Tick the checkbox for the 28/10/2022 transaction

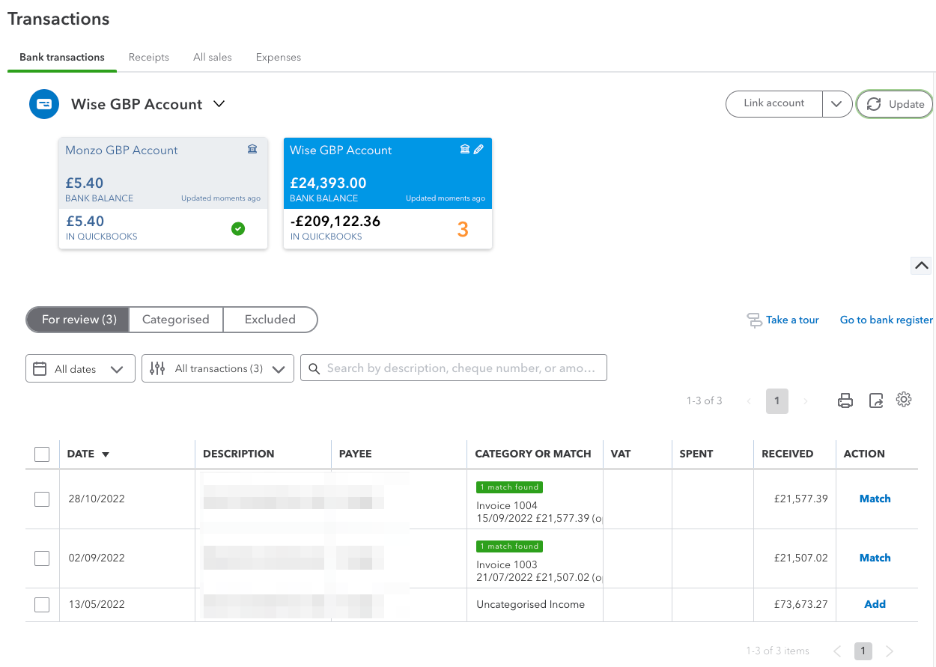tap(42, 499)
